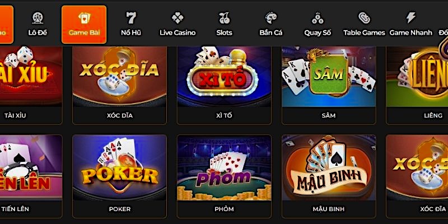Open the Sâm game thumbnail
The image size is (448, 224).
[329, 77]
